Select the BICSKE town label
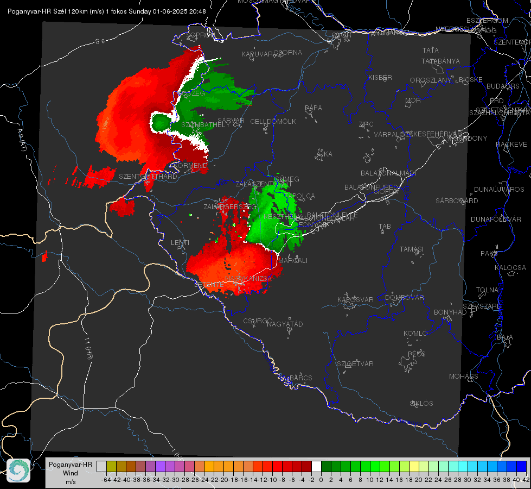Viewport: 531px width, 489px height. pyautogui.click(x=470, y=80)
